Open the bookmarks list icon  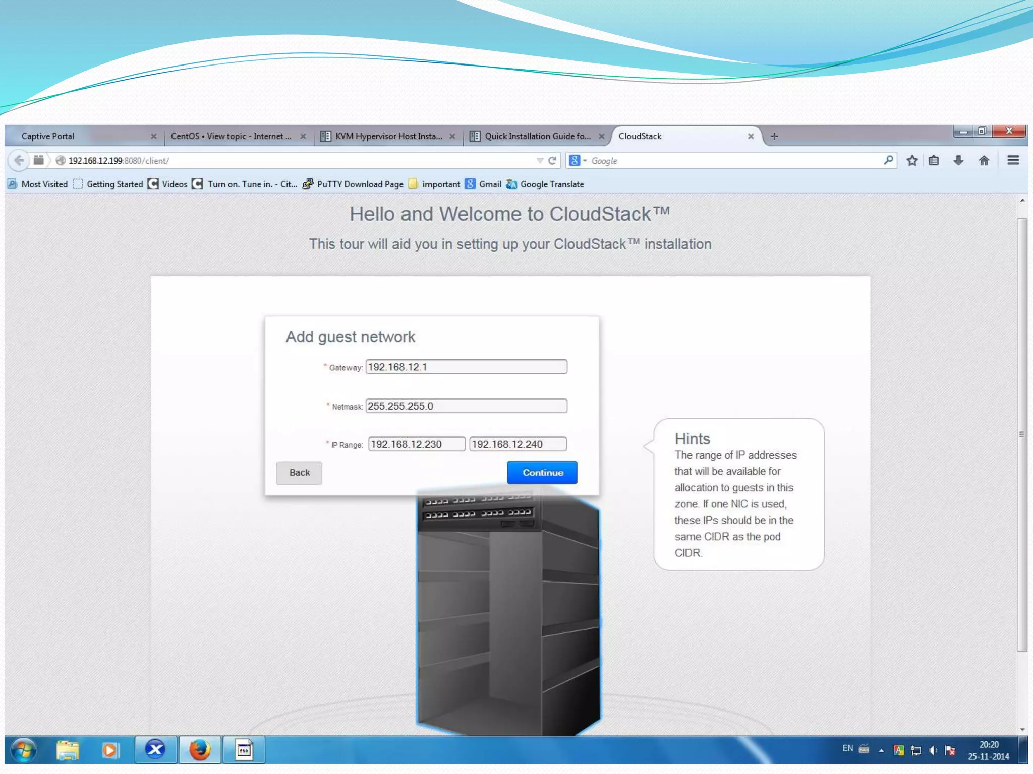coord(934,160)
